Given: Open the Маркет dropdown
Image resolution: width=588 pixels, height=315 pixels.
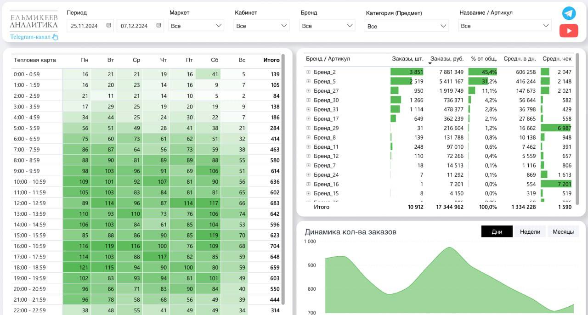Looking at the screenshot, I should (196, 26).
